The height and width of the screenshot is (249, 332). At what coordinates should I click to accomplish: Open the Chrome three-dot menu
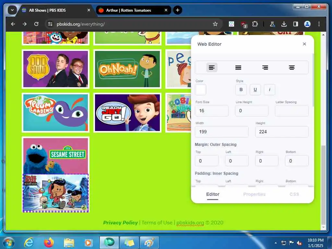tap(319, 24)
